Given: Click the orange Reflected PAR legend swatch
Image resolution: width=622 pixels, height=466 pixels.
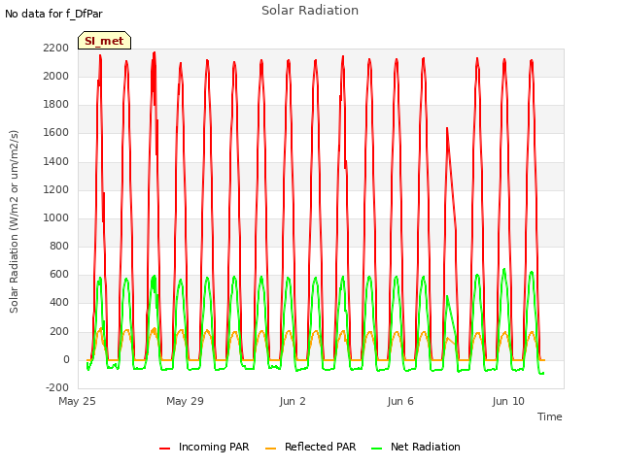Looking at the screenshot, I should (270, 449).
